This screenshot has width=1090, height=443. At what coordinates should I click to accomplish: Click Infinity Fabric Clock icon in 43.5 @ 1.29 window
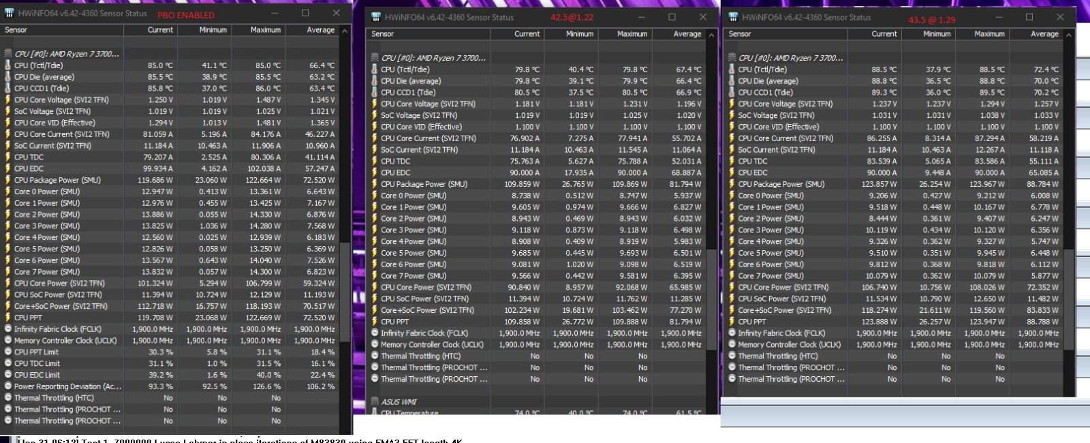click(732, 333)
